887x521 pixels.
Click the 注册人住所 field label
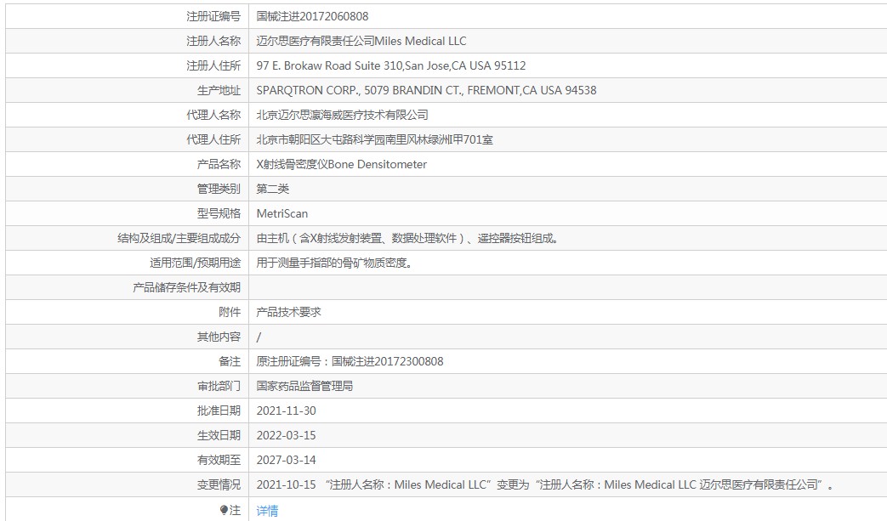(x=213, y=65)
